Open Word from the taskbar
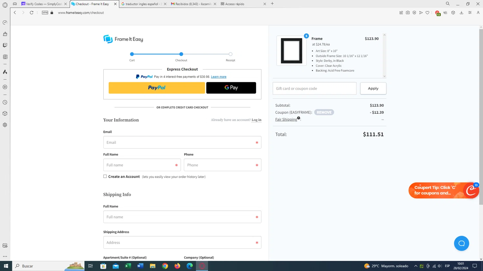Screen dimensions: 483x271 tap(140, 266)
